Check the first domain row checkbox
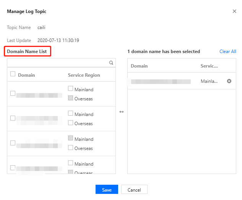This screenshot has height=200, width=242. point(13,94)
